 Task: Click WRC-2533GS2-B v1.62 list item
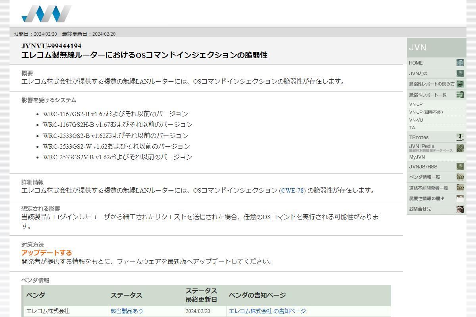(115, 136)
